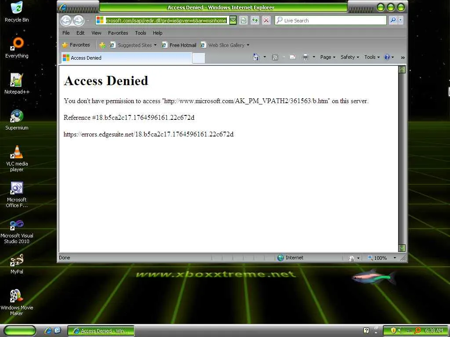This screenshot has height=337, width=450.
Task: Click the Read Mail envelope icon
Action: (x=293, y=57)
